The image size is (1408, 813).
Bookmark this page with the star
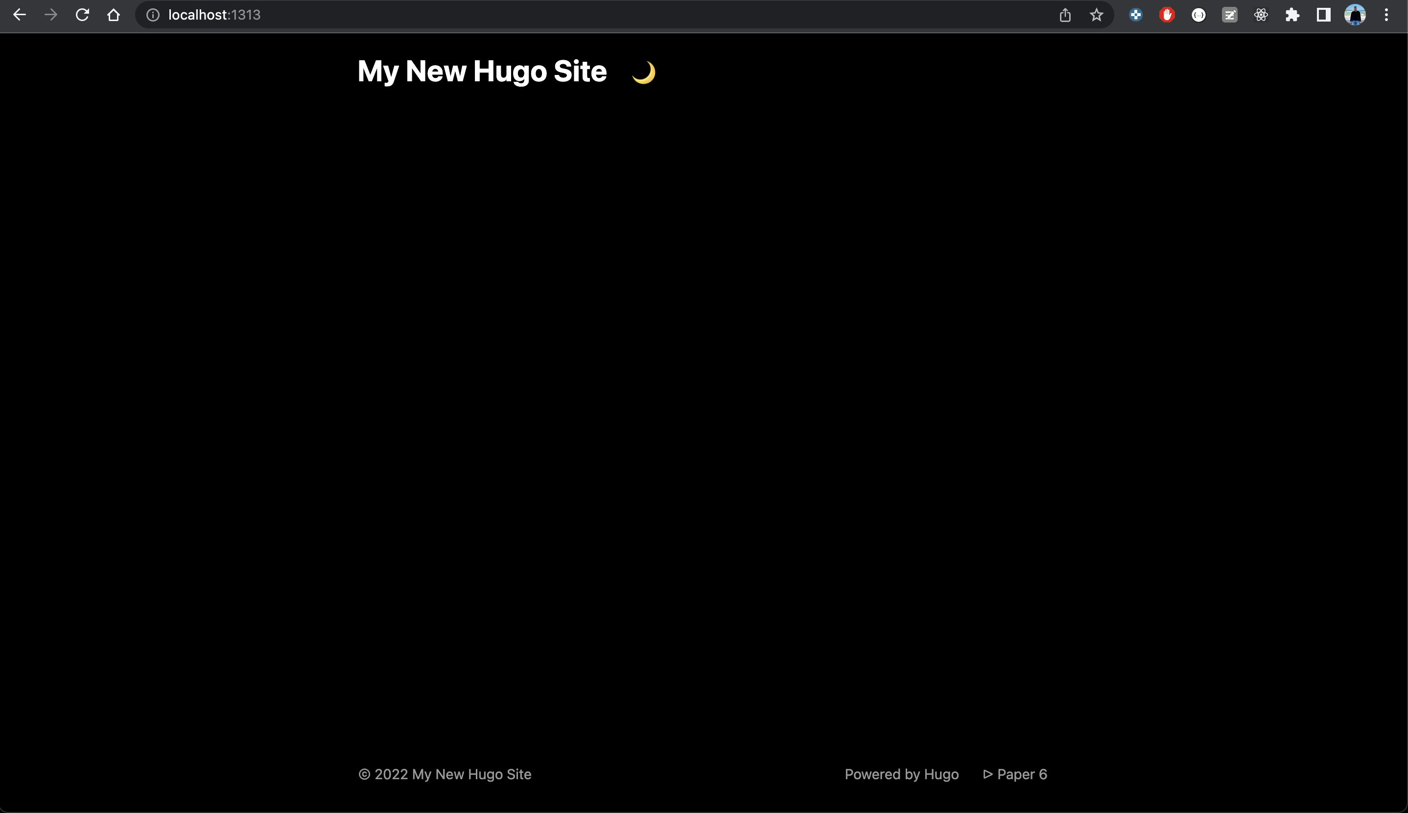[x=1096, y=15]
